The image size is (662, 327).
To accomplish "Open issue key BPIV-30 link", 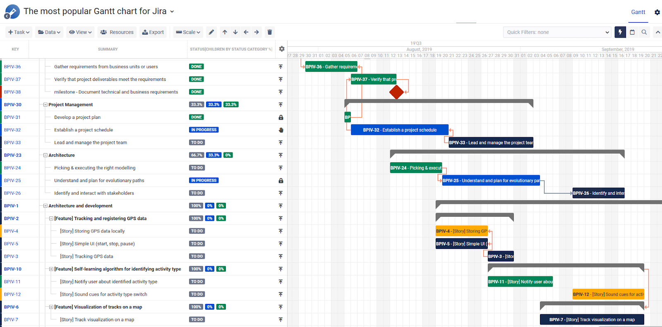I will coord(13,104).
